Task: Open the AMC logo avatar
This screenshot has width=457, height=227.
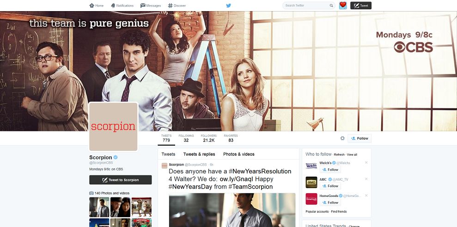Action: (311, 182)
